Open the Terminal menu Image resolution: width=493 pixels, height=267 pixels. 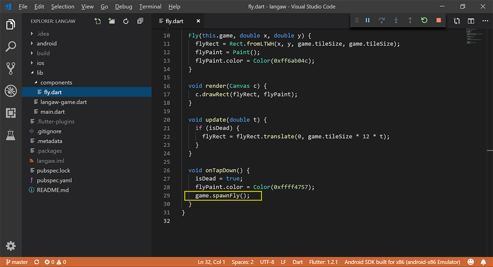150,7
